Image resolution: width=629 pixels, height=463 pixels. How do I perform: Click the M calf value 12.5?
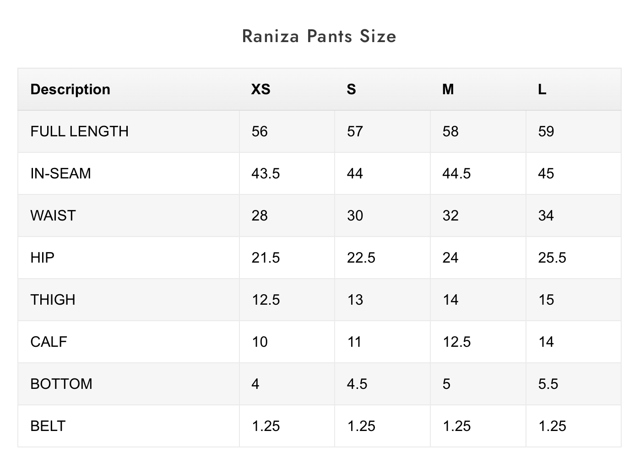456,342
